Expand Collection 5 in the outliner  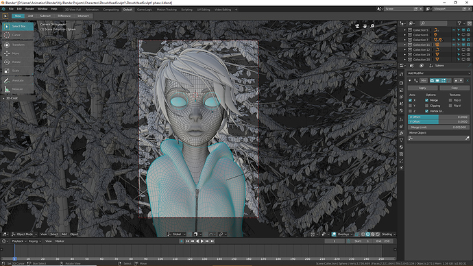pos(405,30)
